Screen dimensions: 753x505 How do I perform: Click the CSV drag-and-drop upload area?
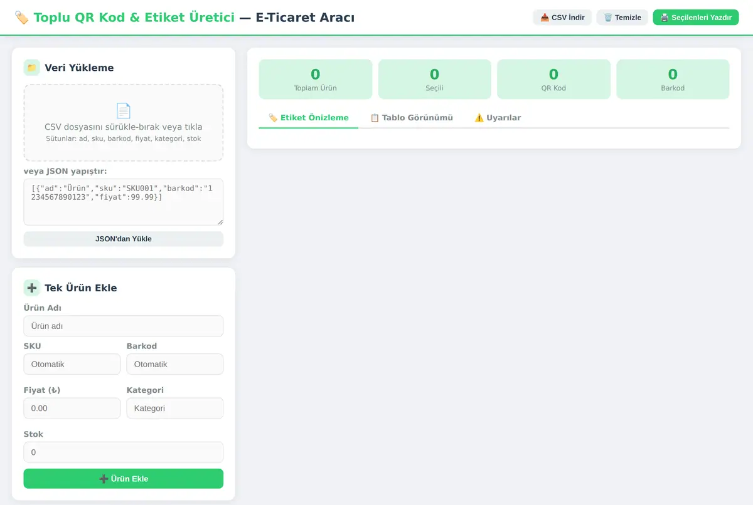(x=124, y=123)
